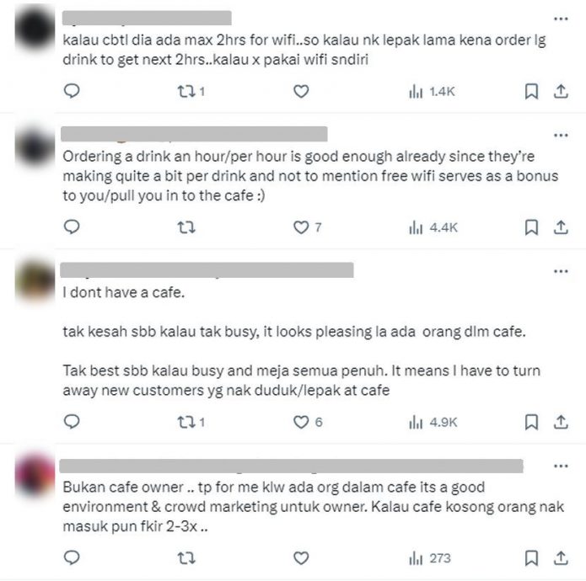This screenshot has height=581, width=586.
Task: Open more menu on 'Ordering a drink' tweet
Action: (x=561, y=135)
